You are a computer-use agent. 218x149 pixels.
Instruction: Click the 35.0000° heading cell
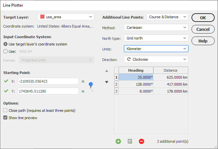coord(136,77)
